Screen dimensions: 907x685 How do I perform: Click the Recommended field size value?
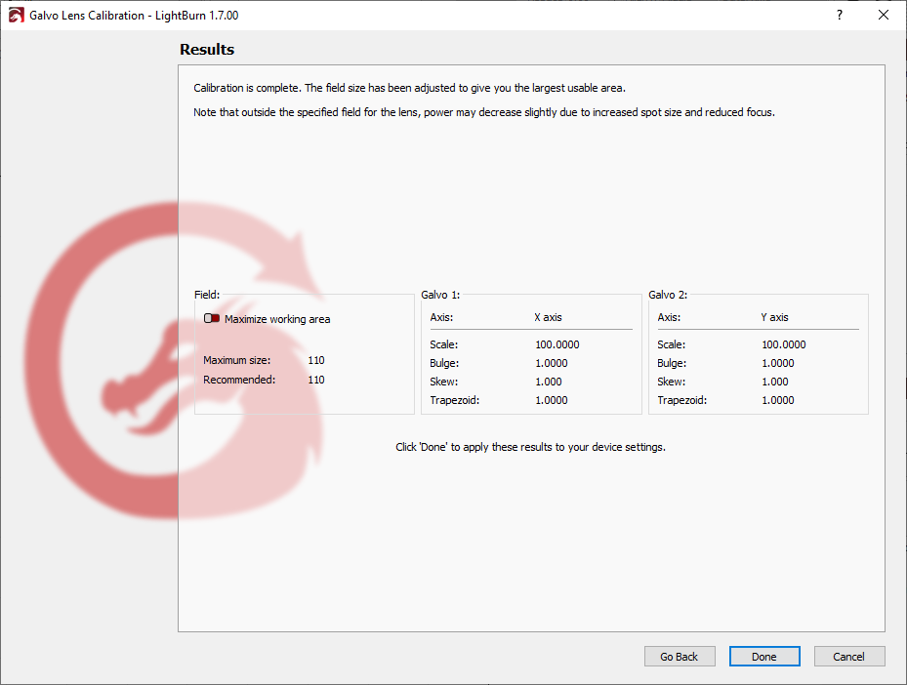click(316, 380)
